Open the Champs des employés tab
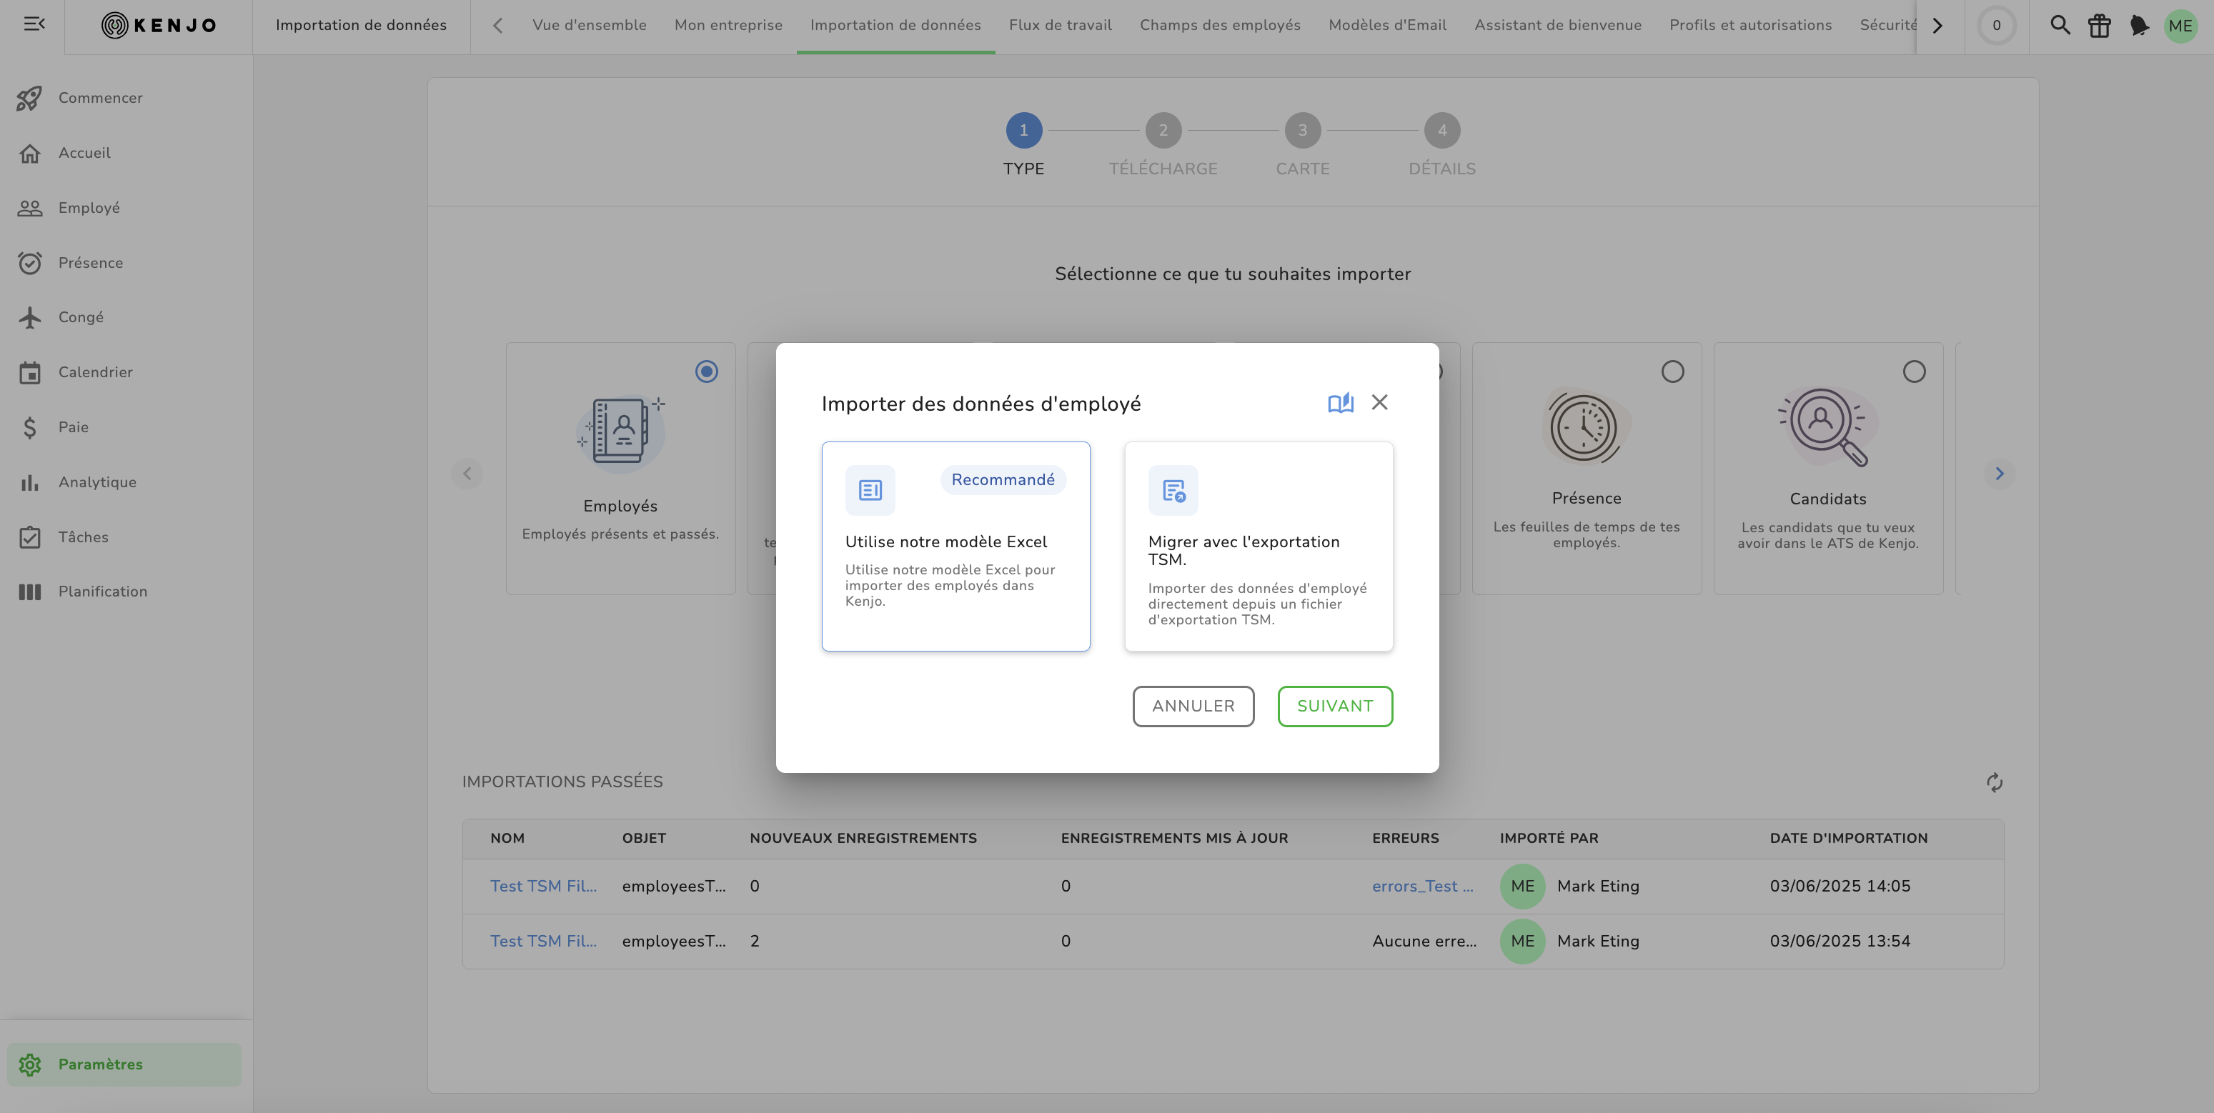 (x=1220, y=25)
